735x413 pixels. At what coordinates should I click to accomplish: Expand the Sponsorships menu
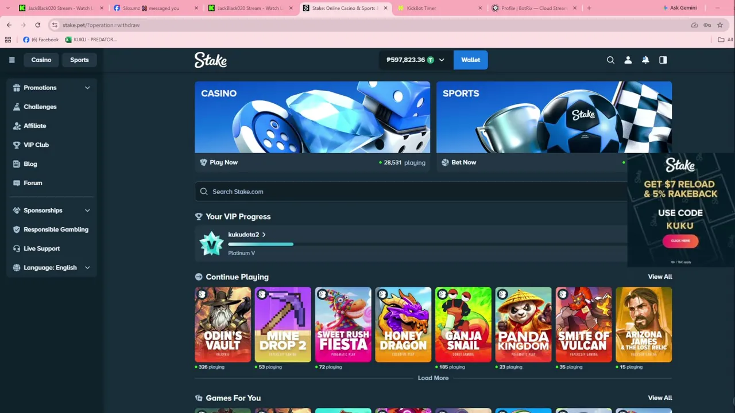pos(87,211)
